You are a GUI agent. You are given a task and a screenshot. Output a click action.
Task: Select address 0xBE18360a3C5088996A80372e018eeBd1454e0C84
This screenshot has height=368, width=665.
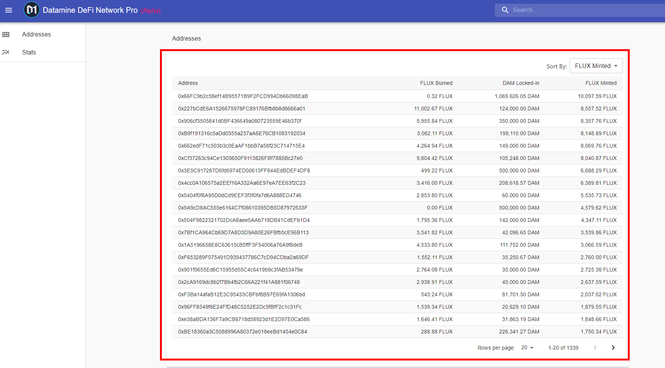(x=243, y=332)
